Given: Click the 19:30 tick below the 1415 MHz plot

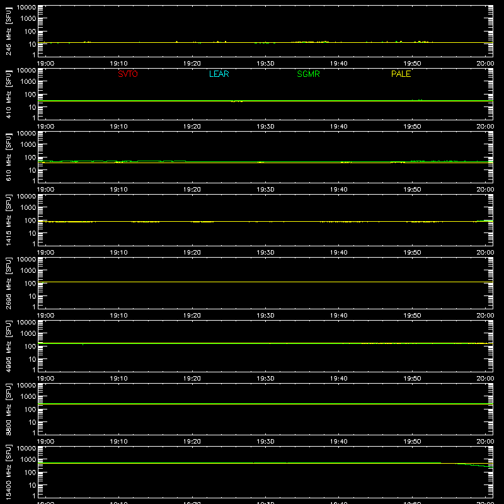Looking at the screenshot, I should (265, 253).
